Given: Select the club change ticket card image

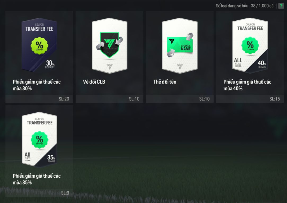Looking at the screenshot, I should (x=109, y=46).
